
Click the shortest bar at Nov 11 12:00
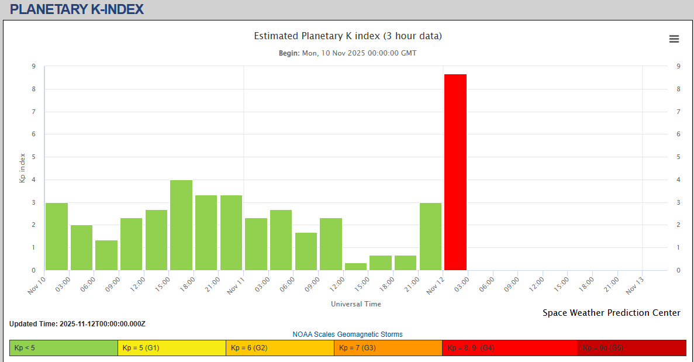tap(356, 267)
